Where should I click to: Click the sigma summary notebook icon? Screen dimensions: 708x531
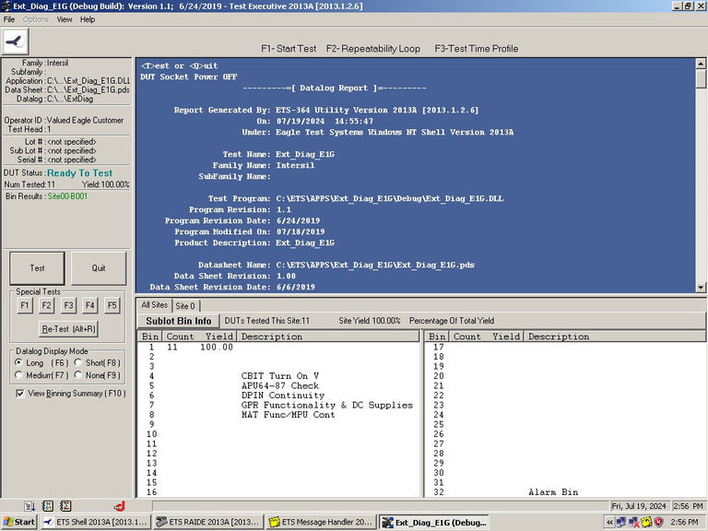[x=65, y=506]
